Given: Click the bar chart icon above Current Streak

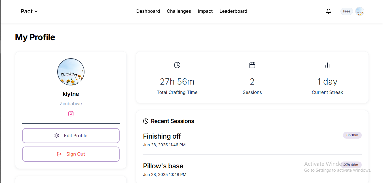Looking at the screenshot, I should pyautogui.click(x=327, y=65).
